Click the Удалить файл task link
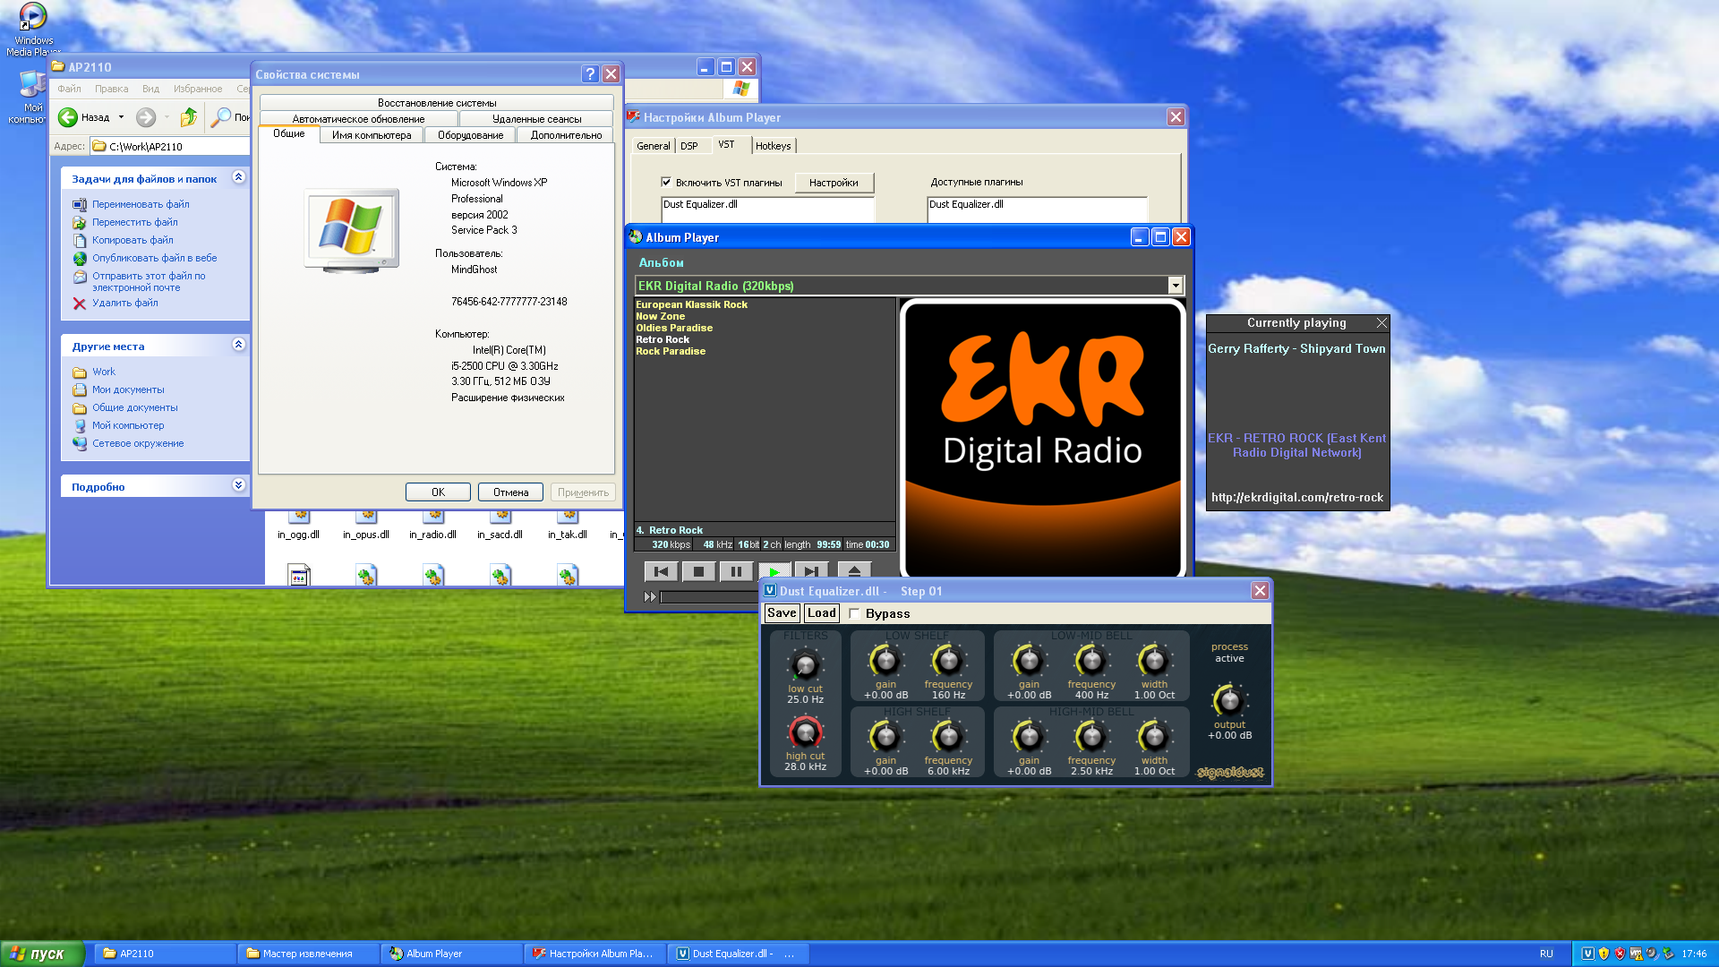This screenshot has width=1719, height=967. [124, 303]
